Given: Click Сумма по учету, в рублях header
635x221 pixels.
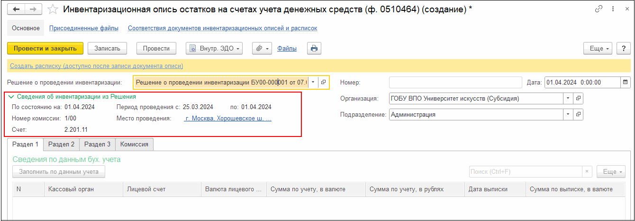Looking at the screenshot, I should [x=415, y=189].
